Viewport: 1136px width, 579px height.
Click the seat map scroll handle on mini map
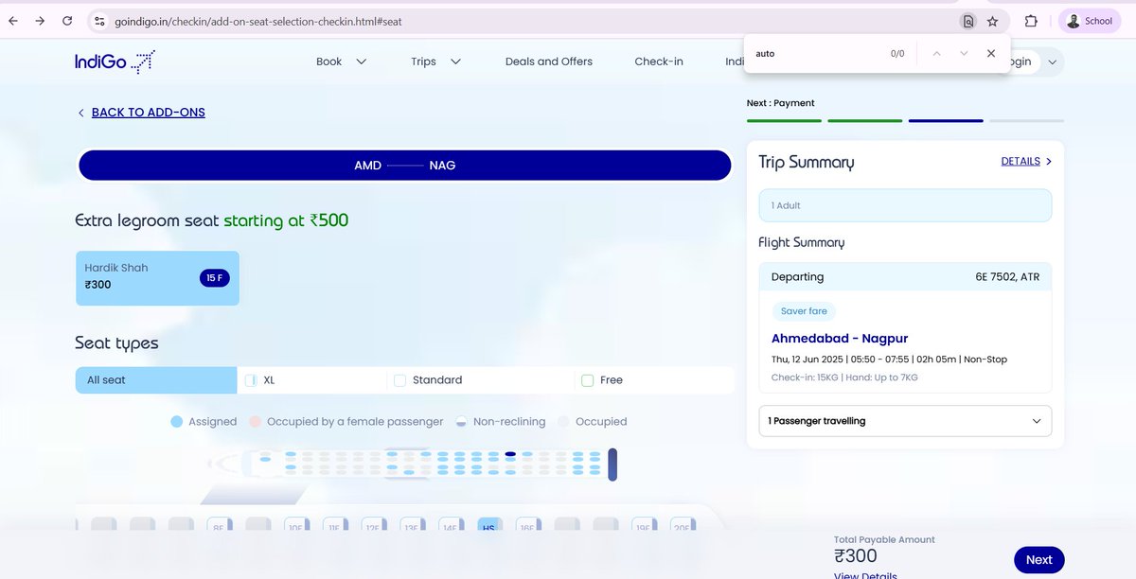(x=612, y=465)
